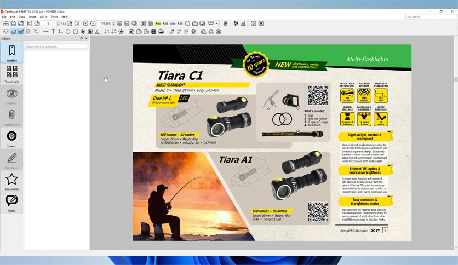Click the Find action field
Image resolution: width=458 pixels, height=265 pixels.
pos(431,17)
